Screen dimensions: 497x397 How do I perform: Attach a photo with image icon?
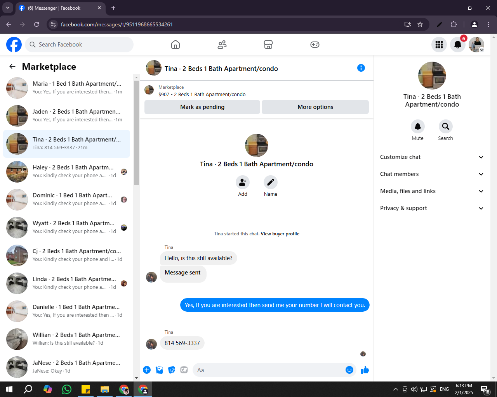159,370
